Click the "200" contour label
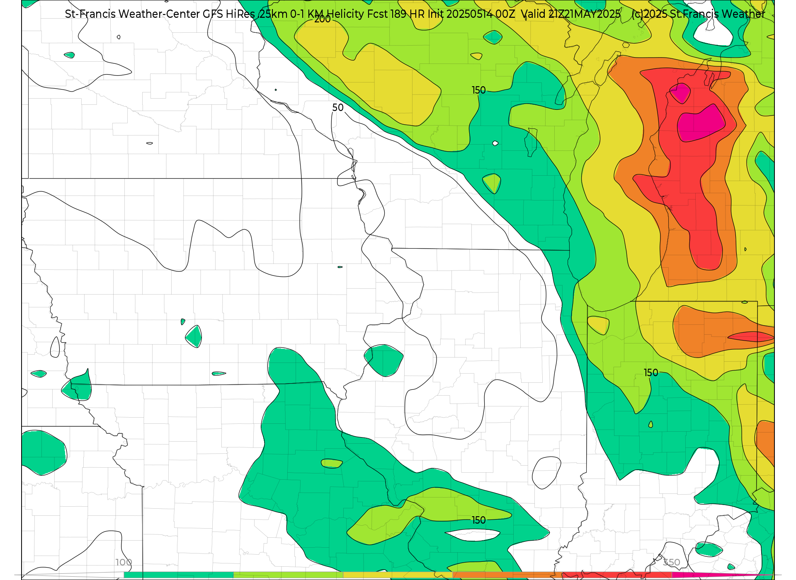The height and width of the screenshot is (580, 796). click(323, 19)
